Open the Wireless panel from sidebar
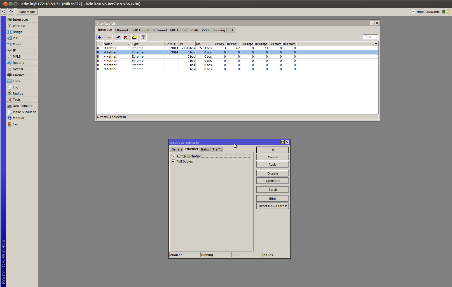Screen dimensions: 452x287 click(19, 25)
